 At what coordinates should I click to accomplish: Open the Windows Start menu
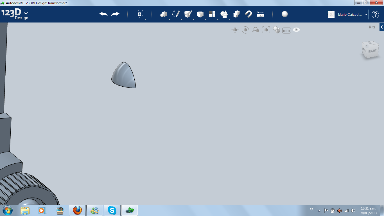pos(7,210)
